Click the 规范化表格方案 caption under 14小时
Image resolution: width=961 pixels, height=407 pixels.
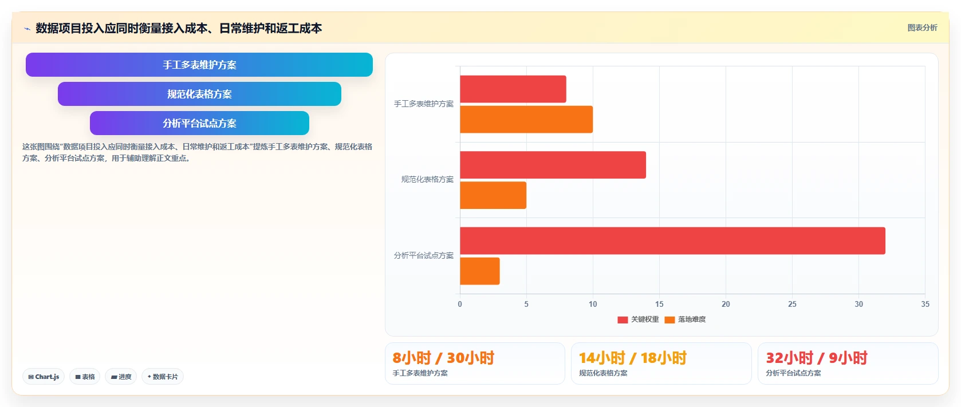603,373
